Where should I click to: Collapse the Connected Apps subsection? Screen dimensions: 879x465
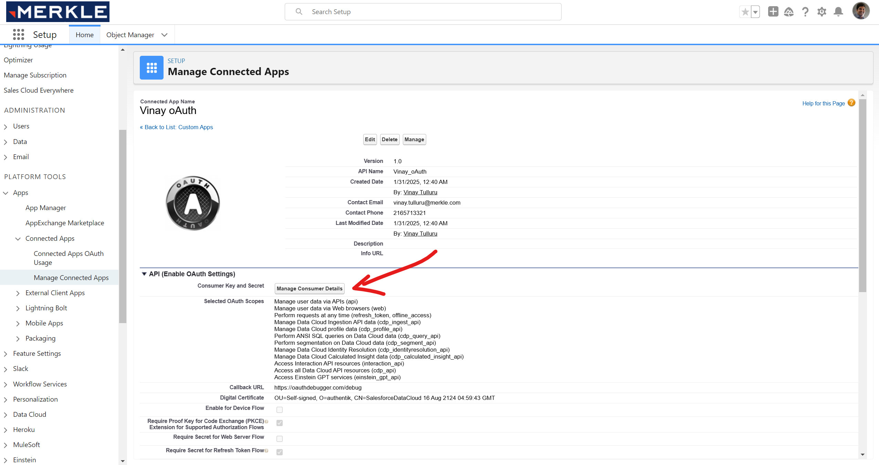click(18, 239)
